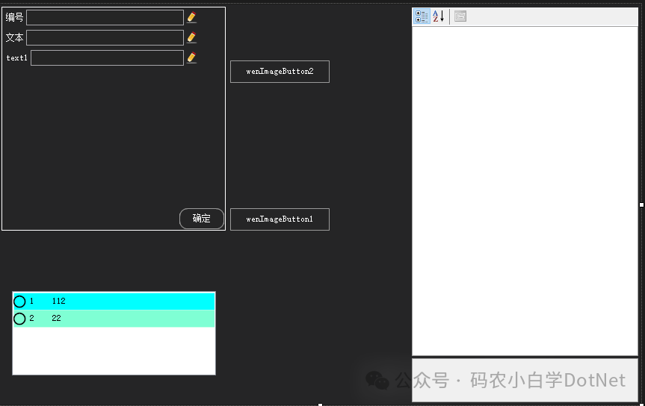Screen dimensions: 645x406
Task: Click the pencil edit icon beside text1 field
Action: point(191,57)
